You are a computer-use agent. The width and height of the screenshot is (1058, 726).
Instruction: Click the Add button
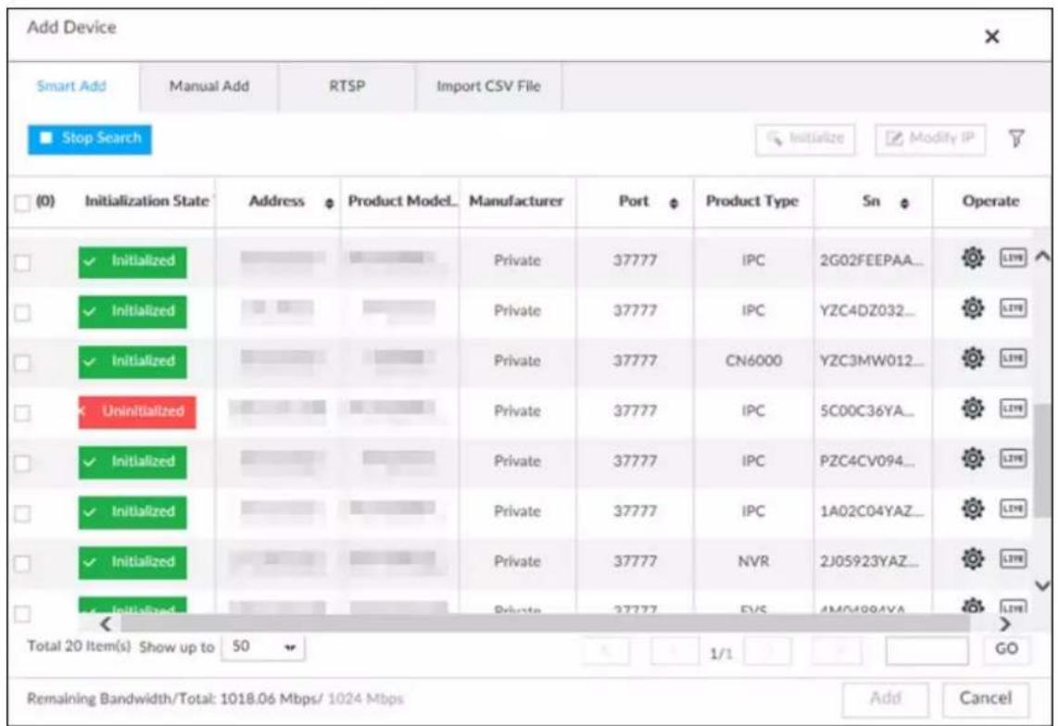pyautogui.click(x=886, y=698)
